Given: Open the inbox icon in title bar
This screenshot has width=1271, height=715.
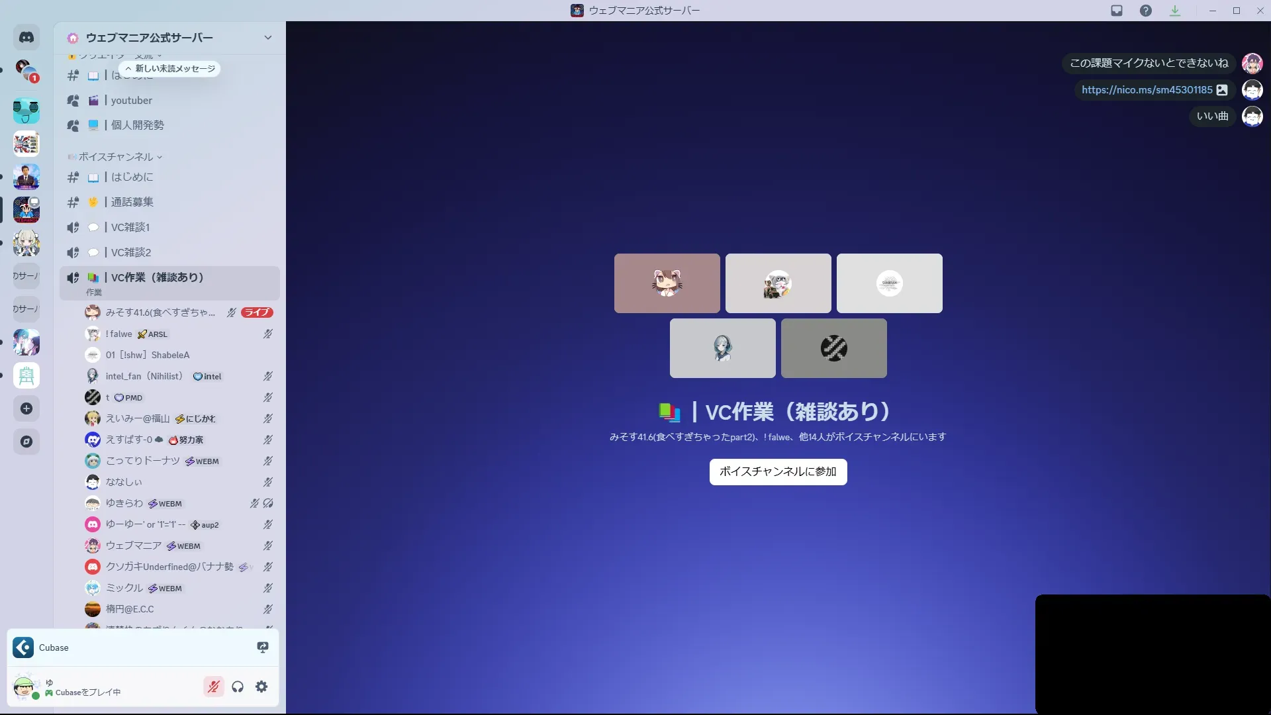Looking at the screenshot, I should (x=1117, y=11).
